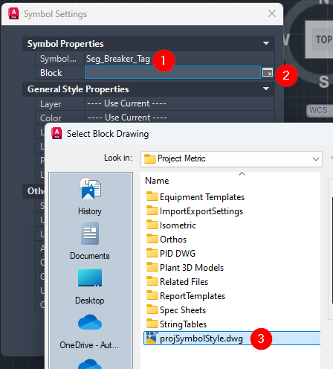The width and height of the screenshot is (333, 369).
Task: Click the Layer Use Current value
Action: (126, 103)
